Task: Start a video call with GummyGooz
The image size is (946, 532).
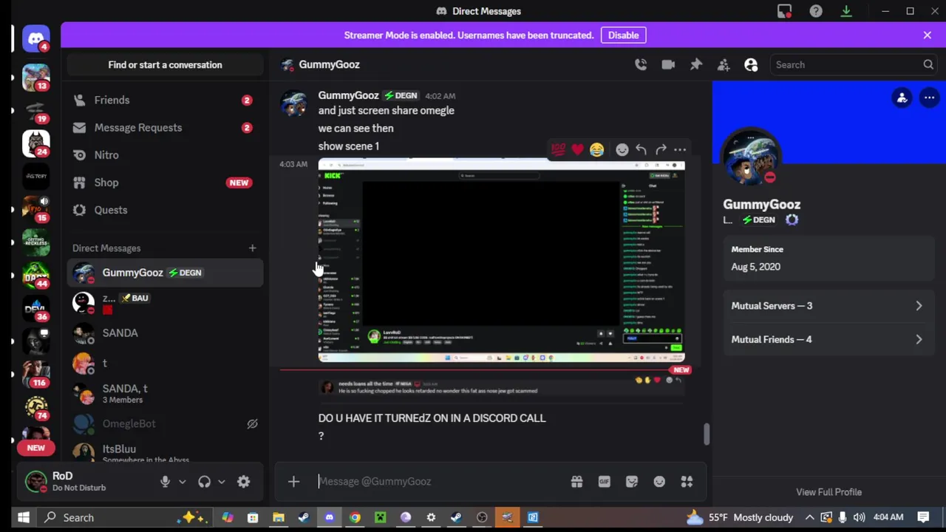Action: click(x=668, y=65)
